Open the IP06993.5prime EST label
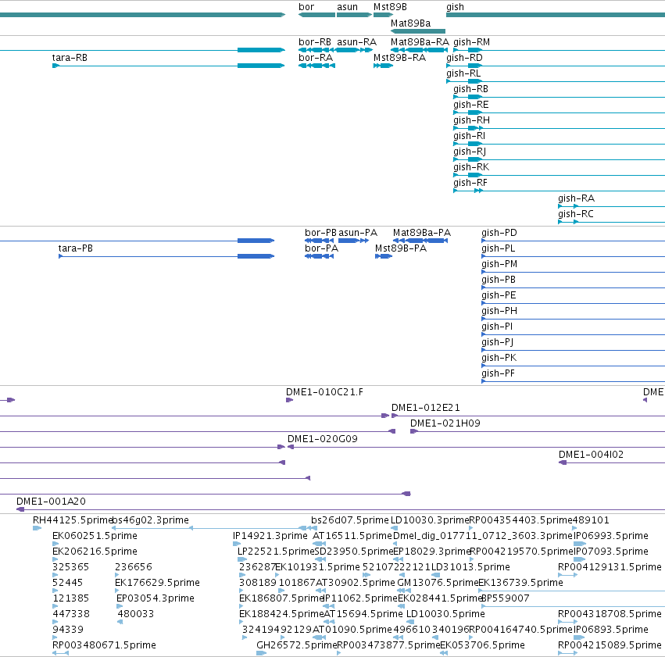This screenshot has height=657, width=665. pos(611,536)
